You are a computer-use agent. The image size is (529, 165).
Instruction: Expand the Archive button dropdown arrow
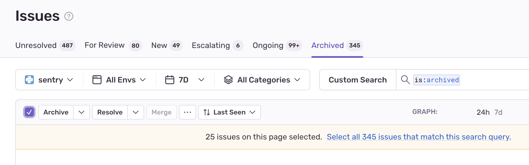(x=81, y=112)
